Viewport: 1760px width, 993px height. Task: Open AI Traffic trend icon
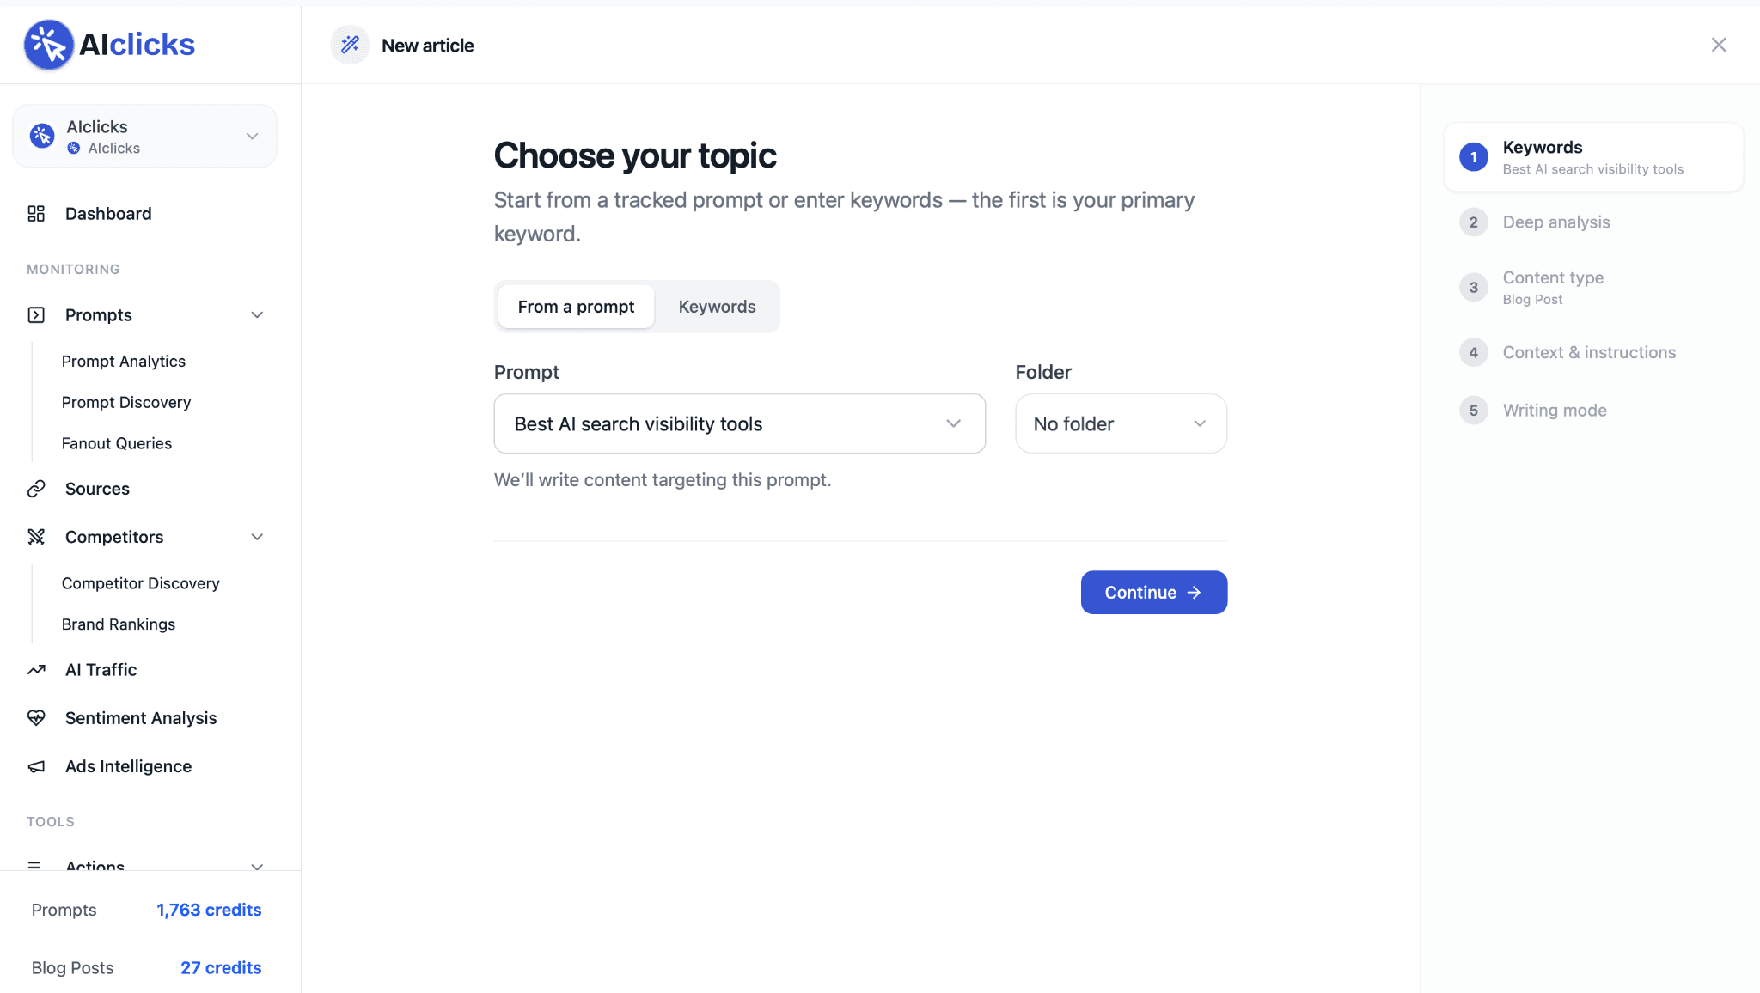[x=36, y=670]
